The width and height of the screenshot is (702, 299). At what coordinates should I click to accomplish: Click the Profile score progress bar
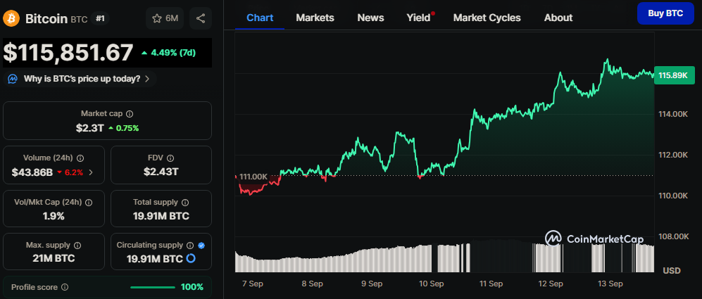153,287
